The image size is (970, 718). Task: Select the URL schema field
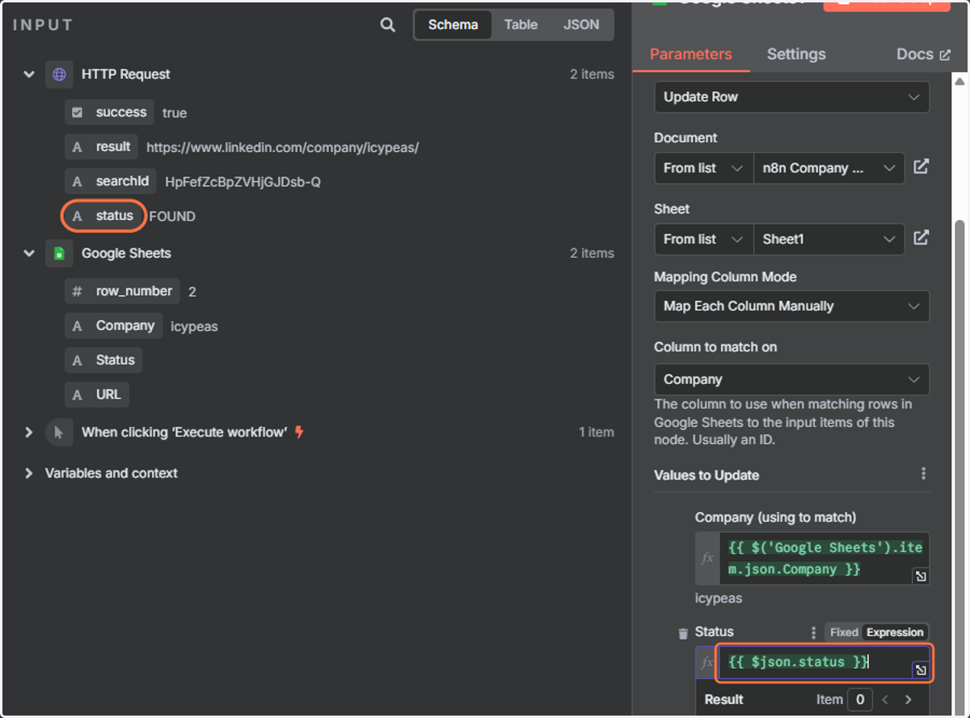click(x=97, y=395)
